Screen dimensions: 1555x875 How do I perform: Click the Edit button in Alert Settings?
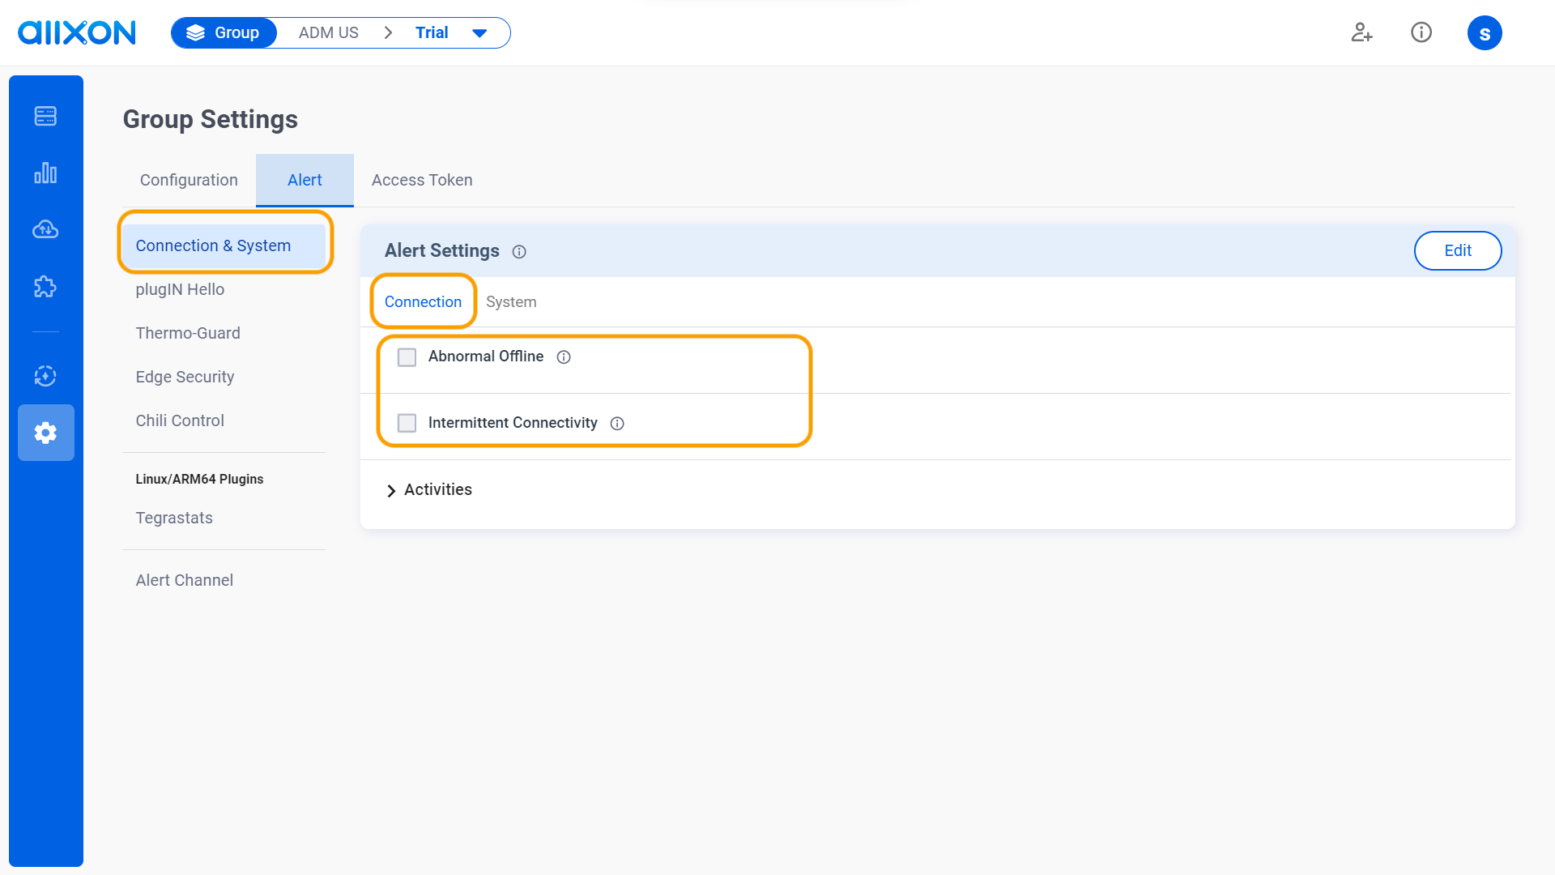(1458, 250)
